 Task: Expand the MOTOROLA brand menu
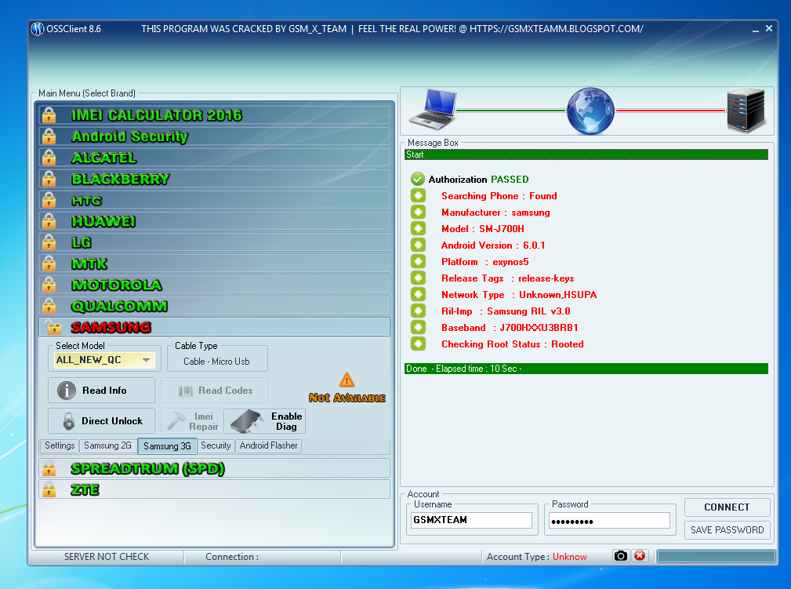click(214, 285)
